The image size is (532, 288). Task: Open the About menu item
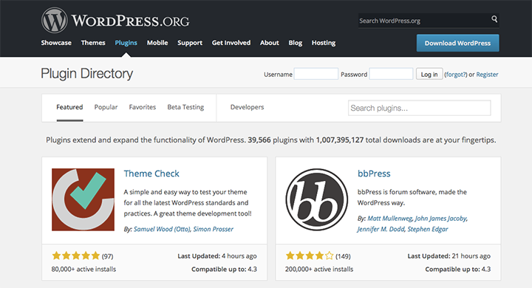click(270, 43)
